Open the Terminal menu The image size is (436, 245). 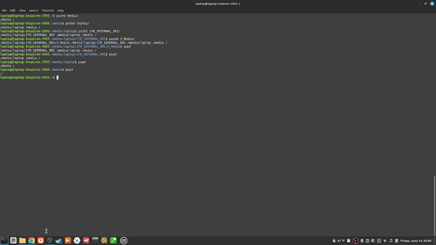click(48, 10)
